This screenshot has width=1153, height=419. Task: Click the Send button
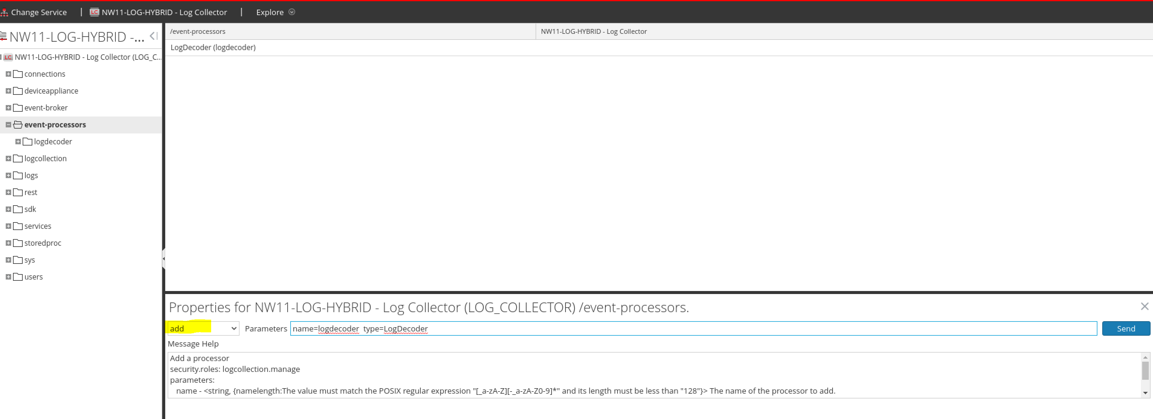click(x=1126, y=328)
